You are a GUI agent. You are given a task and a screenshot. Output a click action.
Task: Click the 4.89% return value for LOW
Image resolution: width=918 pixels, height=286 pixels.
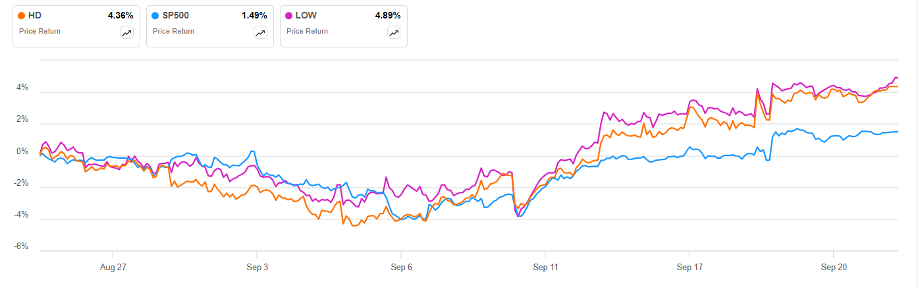[x=387, y=15]
